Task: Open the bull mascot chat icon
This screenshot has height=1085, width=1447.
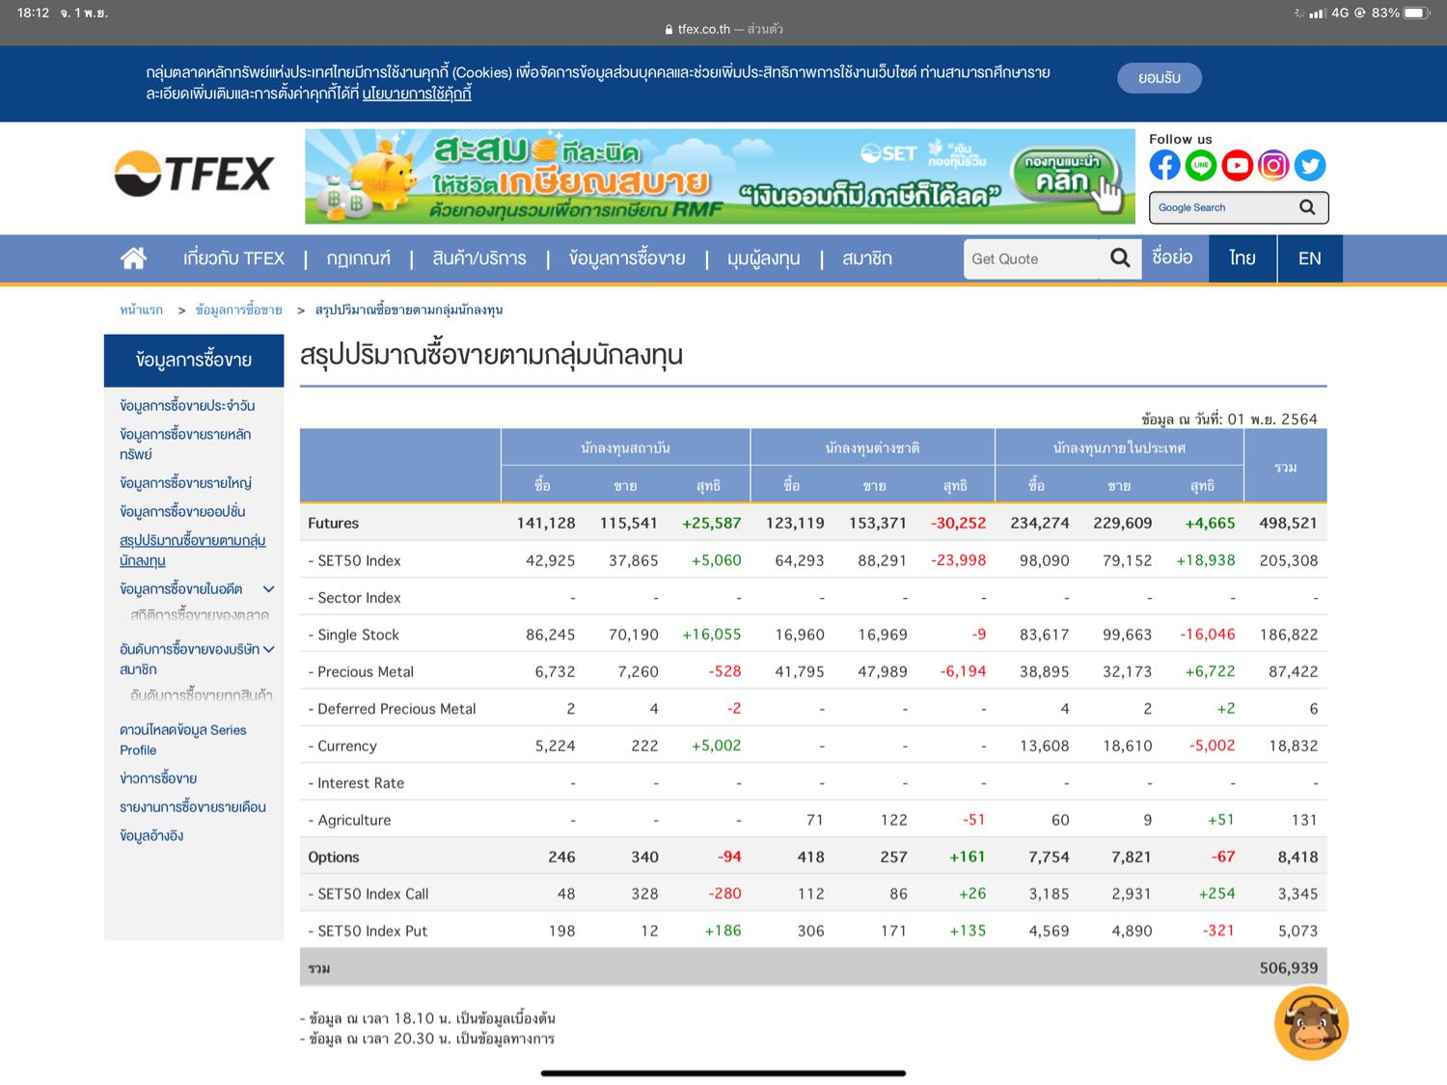Action: (x=1311, y=1023)
